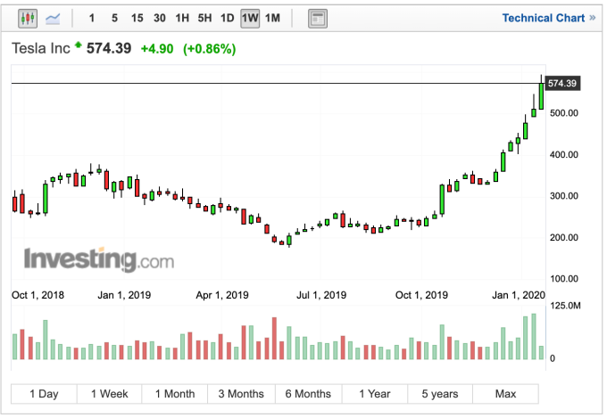Show the 1 Month range
Screen dimensions: 607x418
[x=175, y=394]
